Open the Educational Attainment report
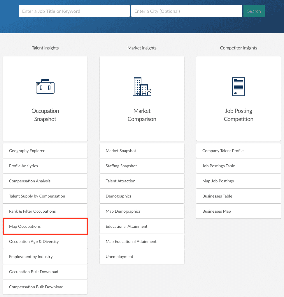The image size is (284, 297). (142, 226)
